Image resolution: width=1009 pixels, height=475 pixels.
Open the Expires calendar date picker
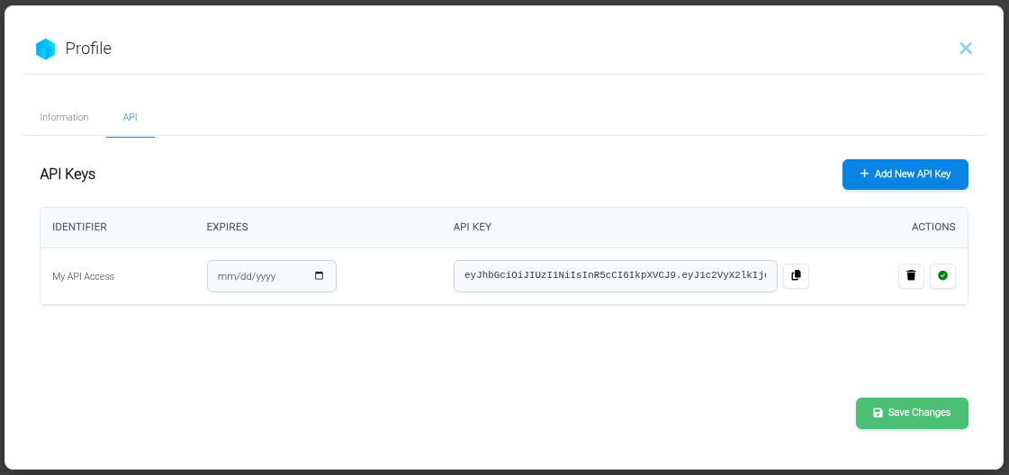(x=320, y=276)
